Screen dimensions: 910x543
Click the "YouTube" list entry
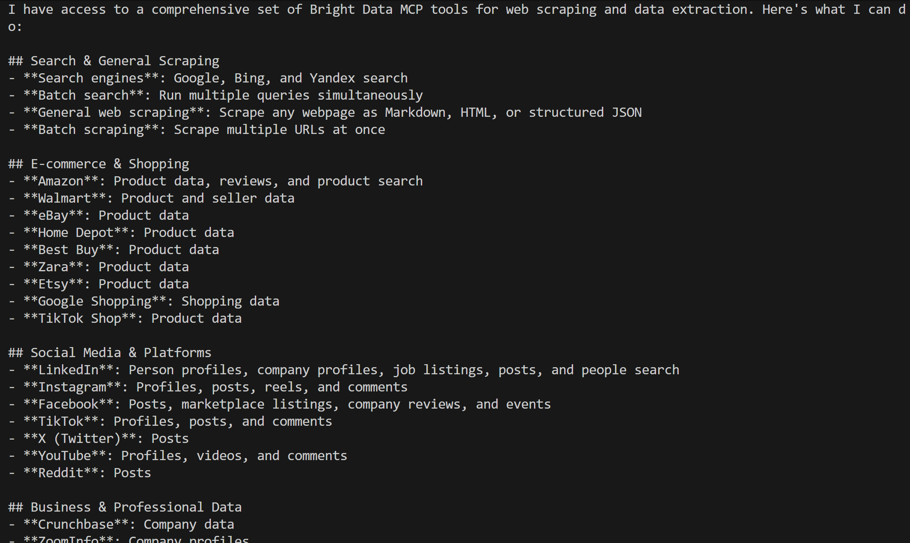(x=65, y=456)
